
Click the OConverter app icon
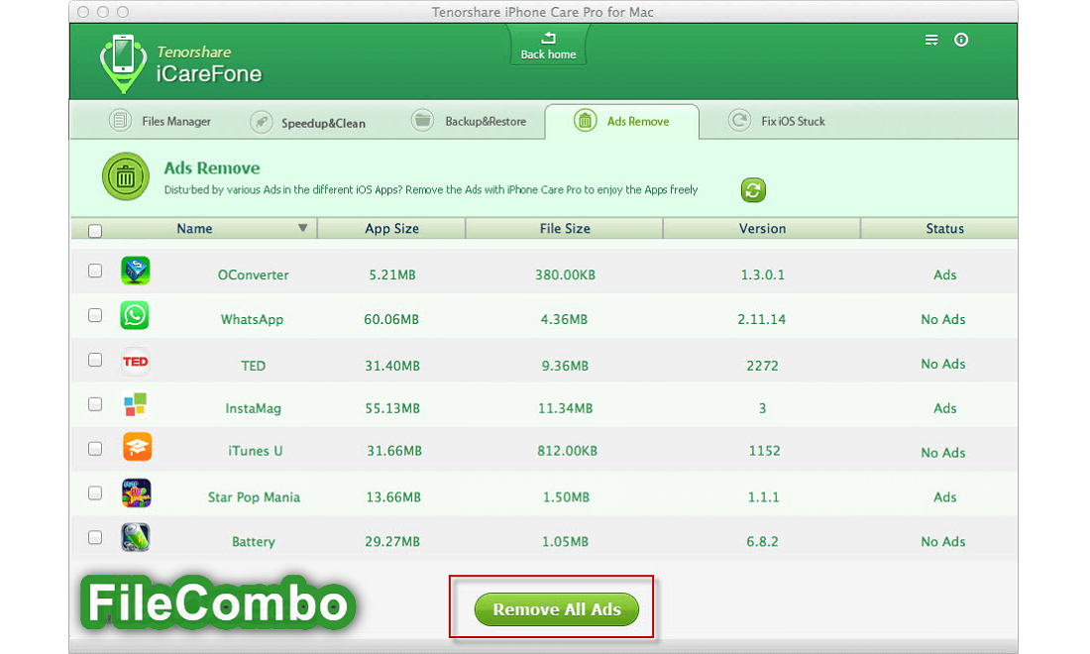tap(135, 272)
